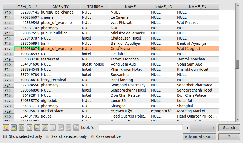Click the Delete column icon
The width and height of the screenshot is (243, 143).
[x=68, y=127]
